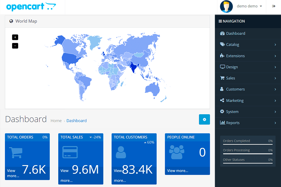Open the demo demo user dropdown
Viewport: 281px width, 187px height.
249,6
